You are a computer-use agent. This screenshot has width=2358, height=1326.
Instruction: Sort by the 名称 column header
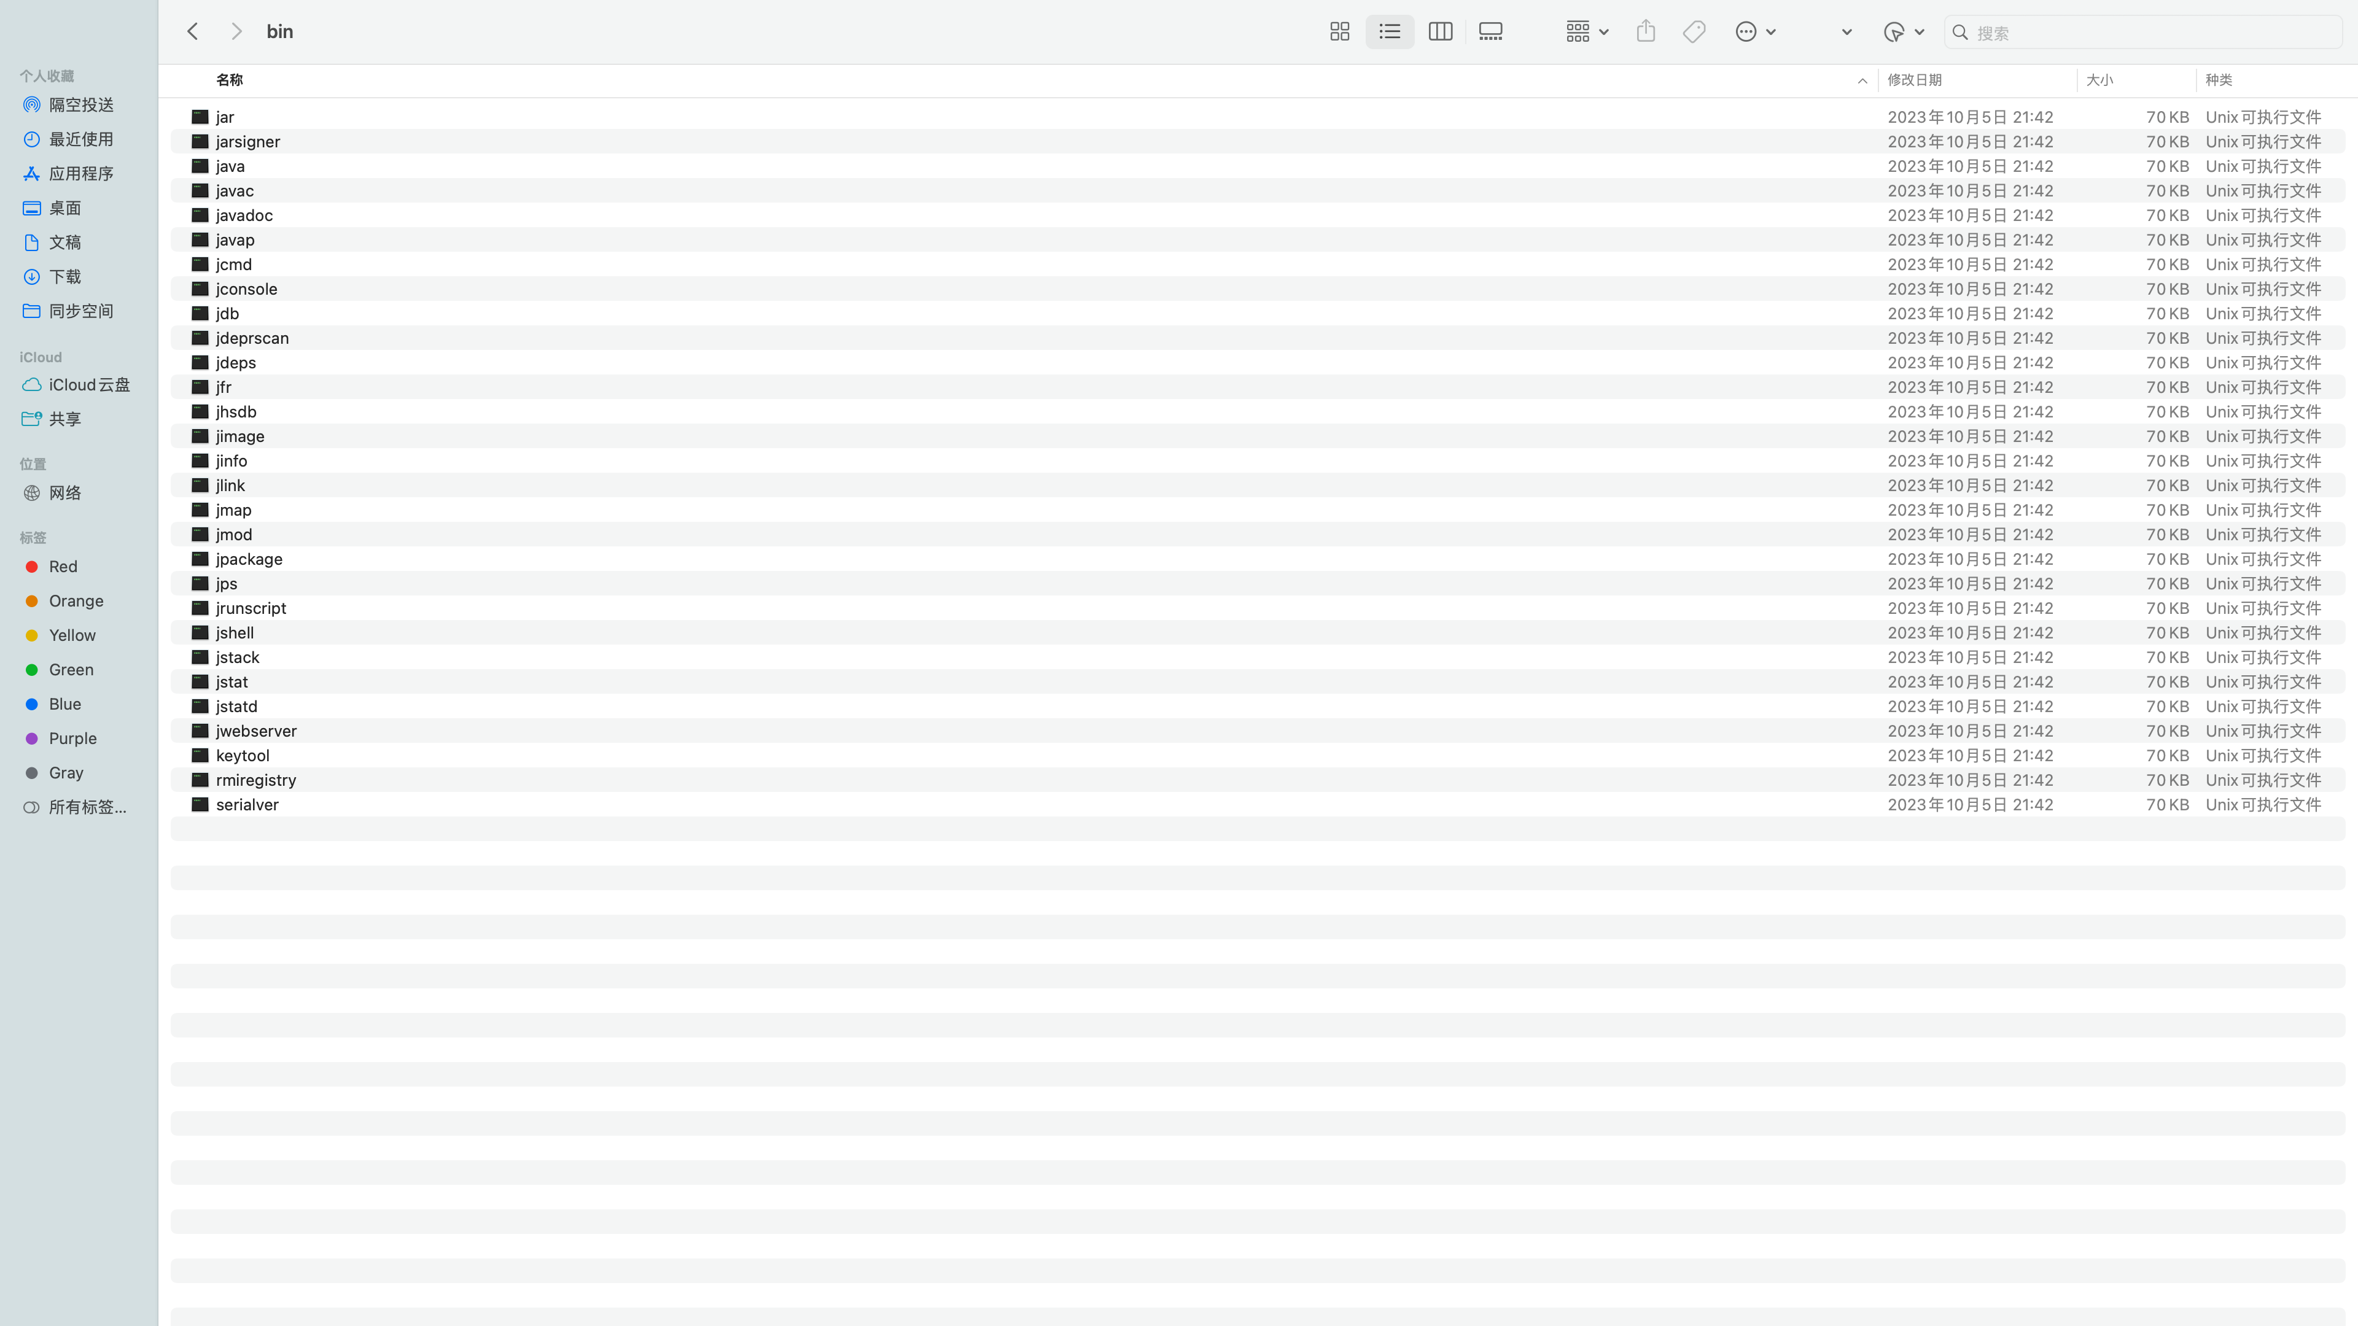click(x=229, y=80)
